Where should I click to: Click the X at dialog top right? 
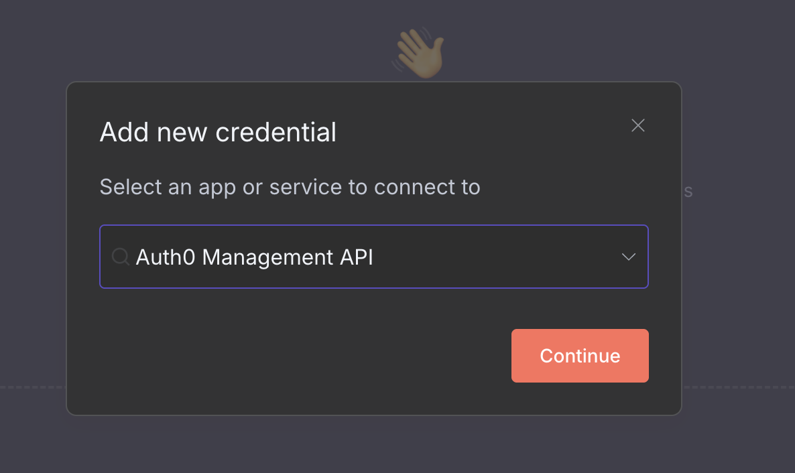click(637, 125)
